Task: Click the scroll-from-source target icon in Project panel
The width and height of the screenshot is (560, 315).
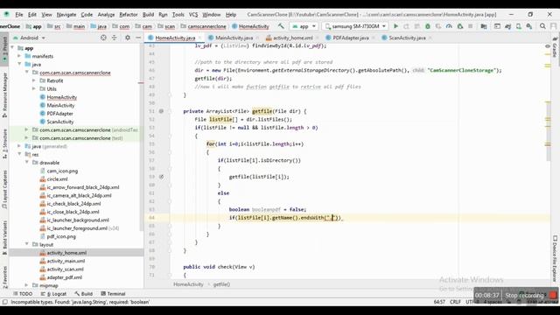Action: [x=103, y=38]
